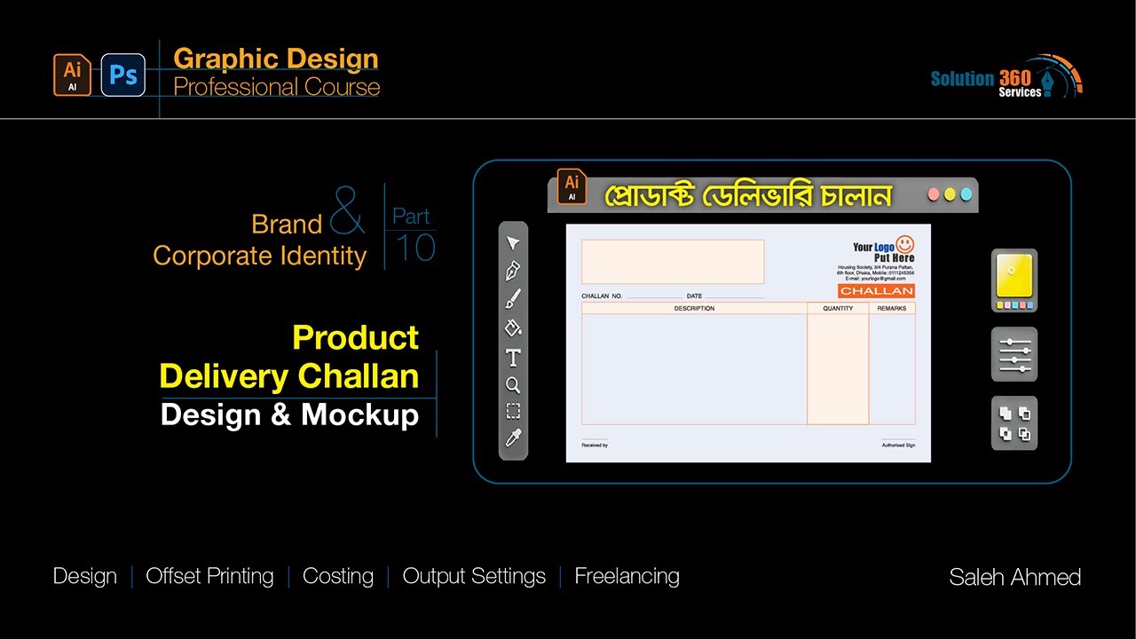1136x639 pixels.
Task: Select the arrow Selection tool
Action: pyautogui.click(x=513, y=243)
